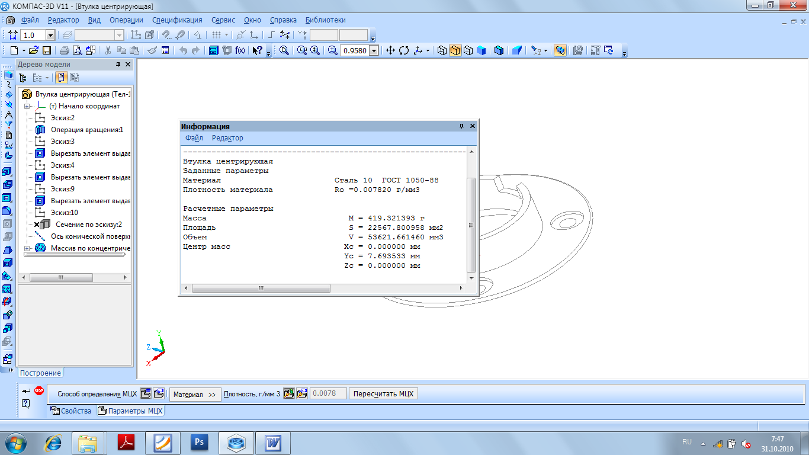The width and height of the screenshot is (809, 455).
Task: Toggle the tree structure display mode icon
Action: 24,78
